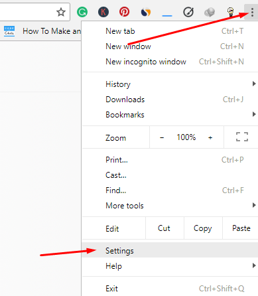258x296 pixels.
Task: Open a New incognito window
Action: [x=170, y=62]
